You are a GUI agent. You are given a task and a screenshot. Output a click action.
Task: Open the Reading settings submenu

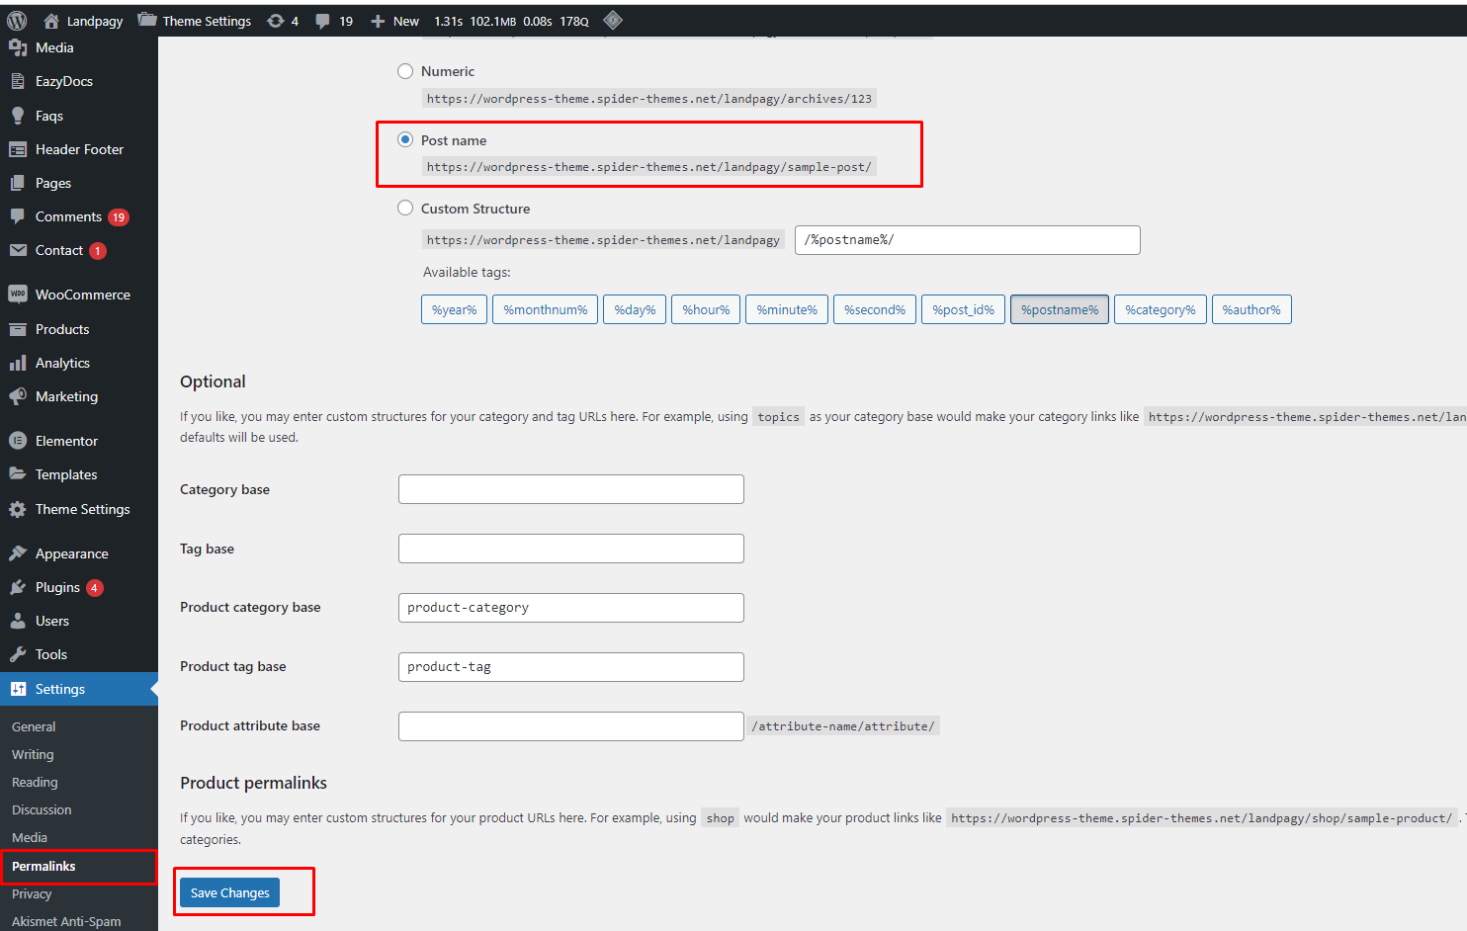(35, 782)
